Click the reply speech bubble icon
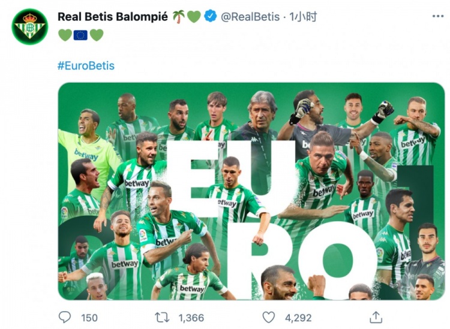This screenshot has width=450, height=329. coord(65,317)
